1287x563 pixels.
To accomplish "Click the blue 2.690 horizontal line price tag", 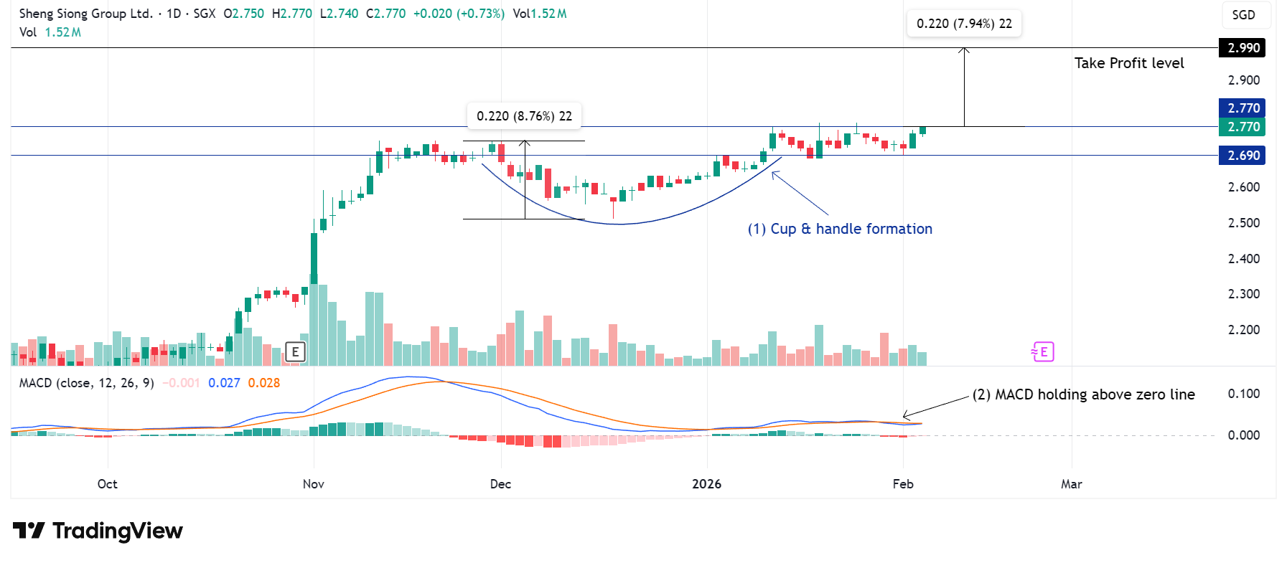I will pyautogui.click(x=1242, y=156).
